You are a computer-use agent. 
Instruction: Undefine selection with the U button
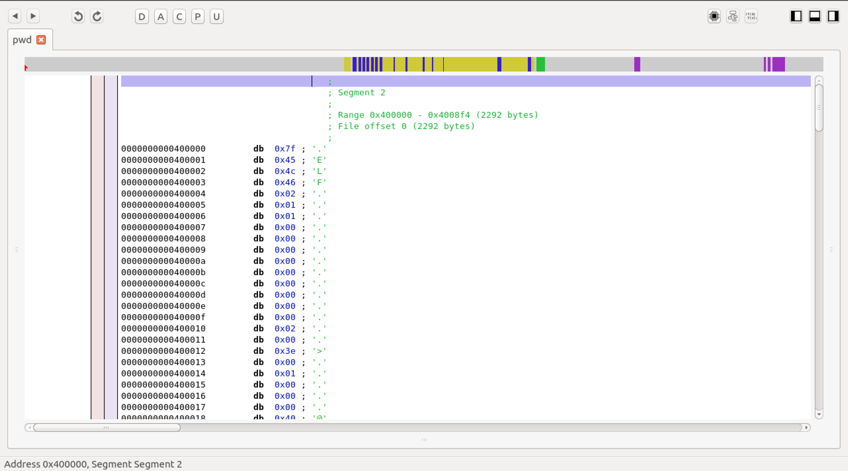(x=216, y=17)
